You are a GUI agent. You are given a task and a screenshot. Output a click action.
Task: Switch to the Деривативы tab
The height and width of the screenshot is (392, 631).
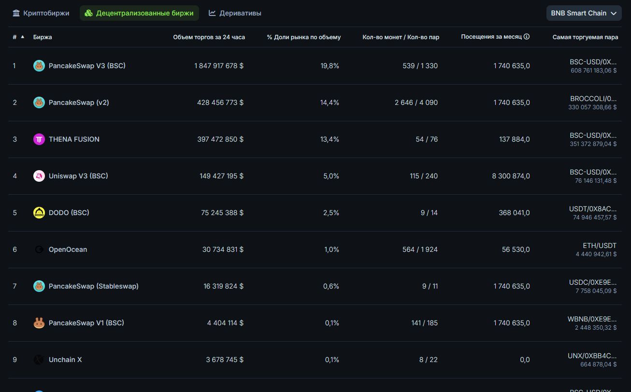tap(235, 13)
